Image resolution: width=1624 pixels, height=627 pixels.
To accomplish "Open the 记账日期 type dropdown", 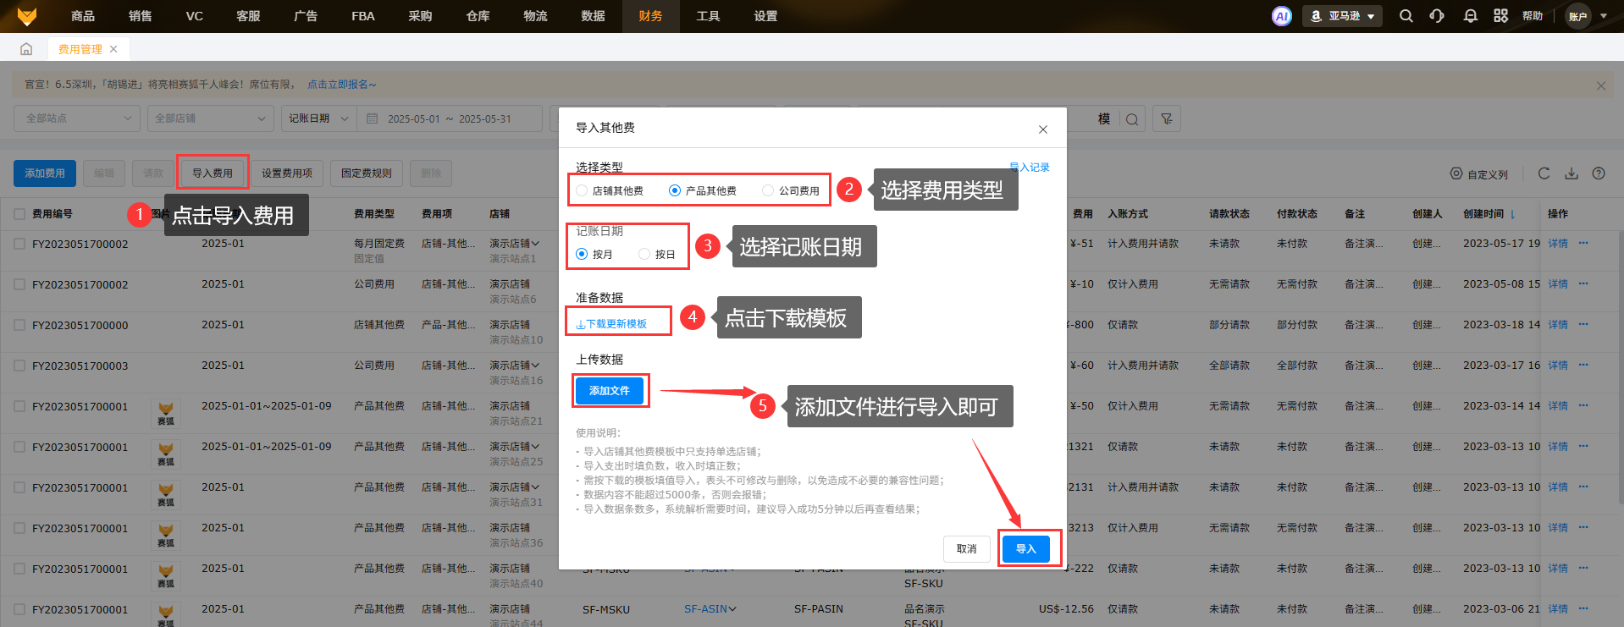I will click(x=318, y=119).
